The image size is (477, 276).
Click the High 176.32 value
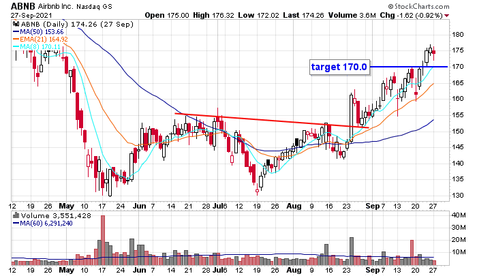pos(213,15)
